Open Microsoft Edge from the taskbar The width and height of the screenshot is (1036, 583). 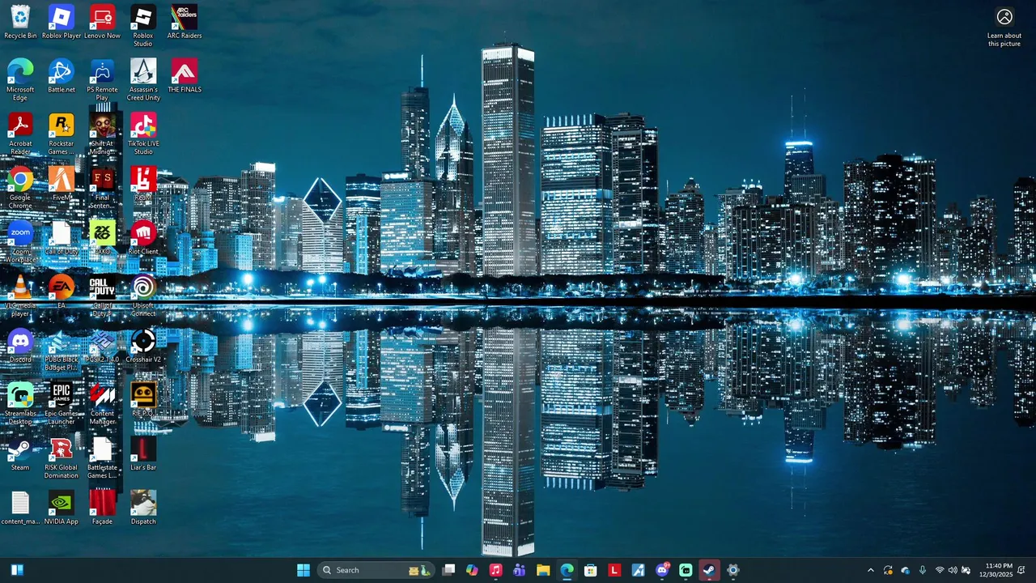567,570
